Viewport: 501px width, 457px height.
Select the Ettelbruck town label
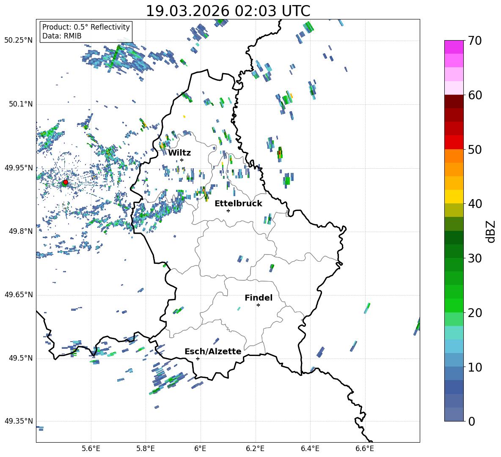pos(238,203)
